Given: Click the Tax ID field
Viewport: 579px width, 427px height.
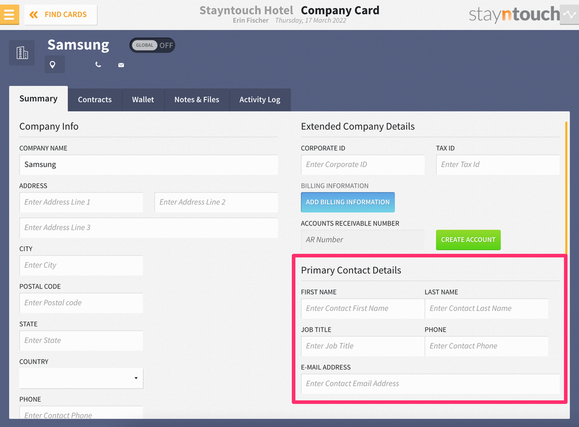Looking at the screenshot, I should click(x=498, y=165).
